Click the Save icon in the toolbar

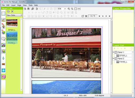coord(28,9)
